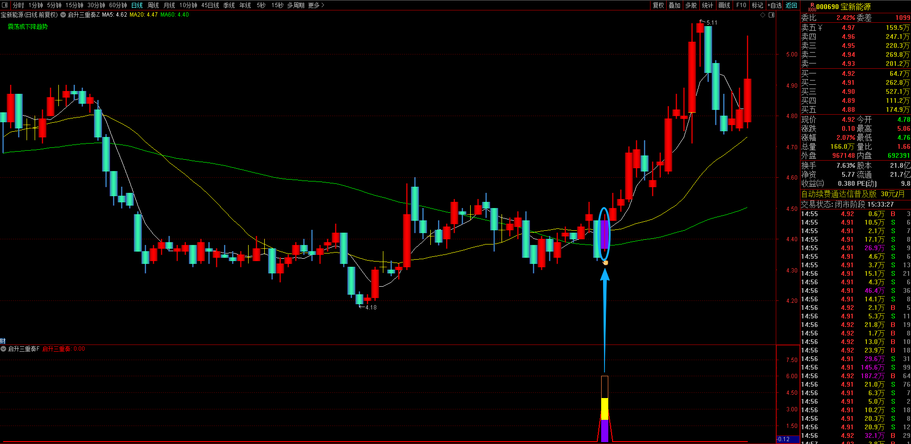Screen dimensions: 911x444
Task: Click the 187.2万 trade tick row
Action: [855, 376]
